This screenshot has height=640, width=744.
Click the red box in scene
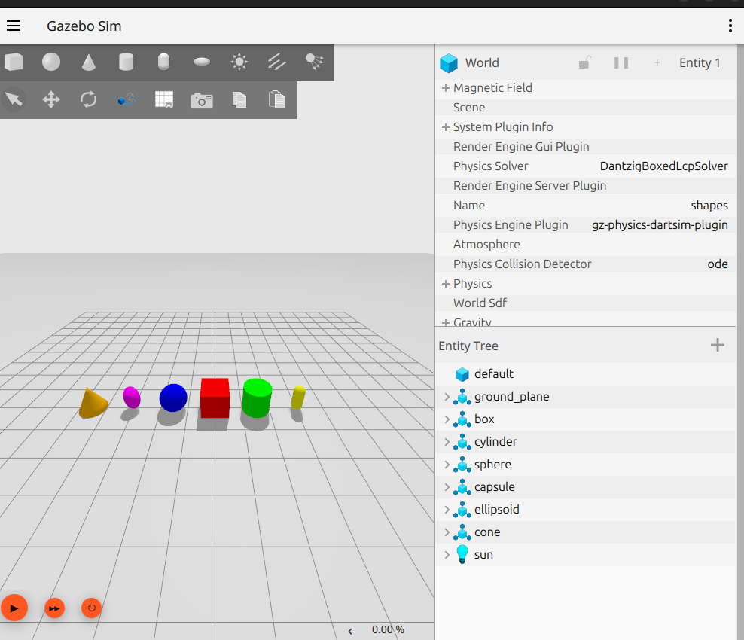(215, 398)
